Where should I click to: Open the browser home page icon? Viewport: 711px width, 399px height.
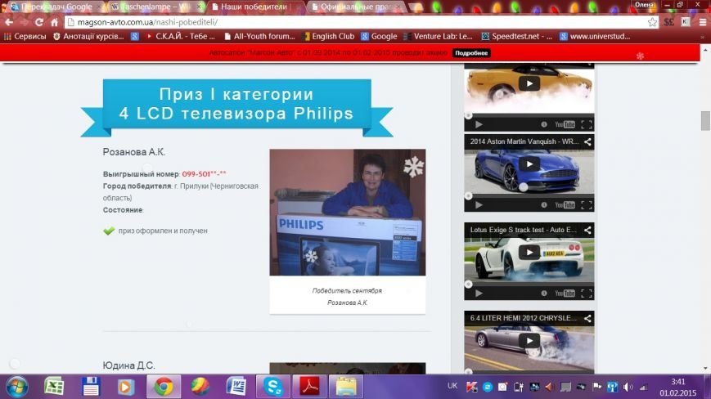pyautogui.click(x=55, y=22)
